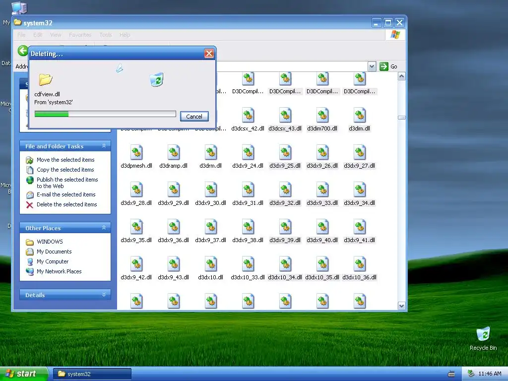The image size is (508, 381).
Task: Go to My Computer in Other Places
Action: [53, 261]
